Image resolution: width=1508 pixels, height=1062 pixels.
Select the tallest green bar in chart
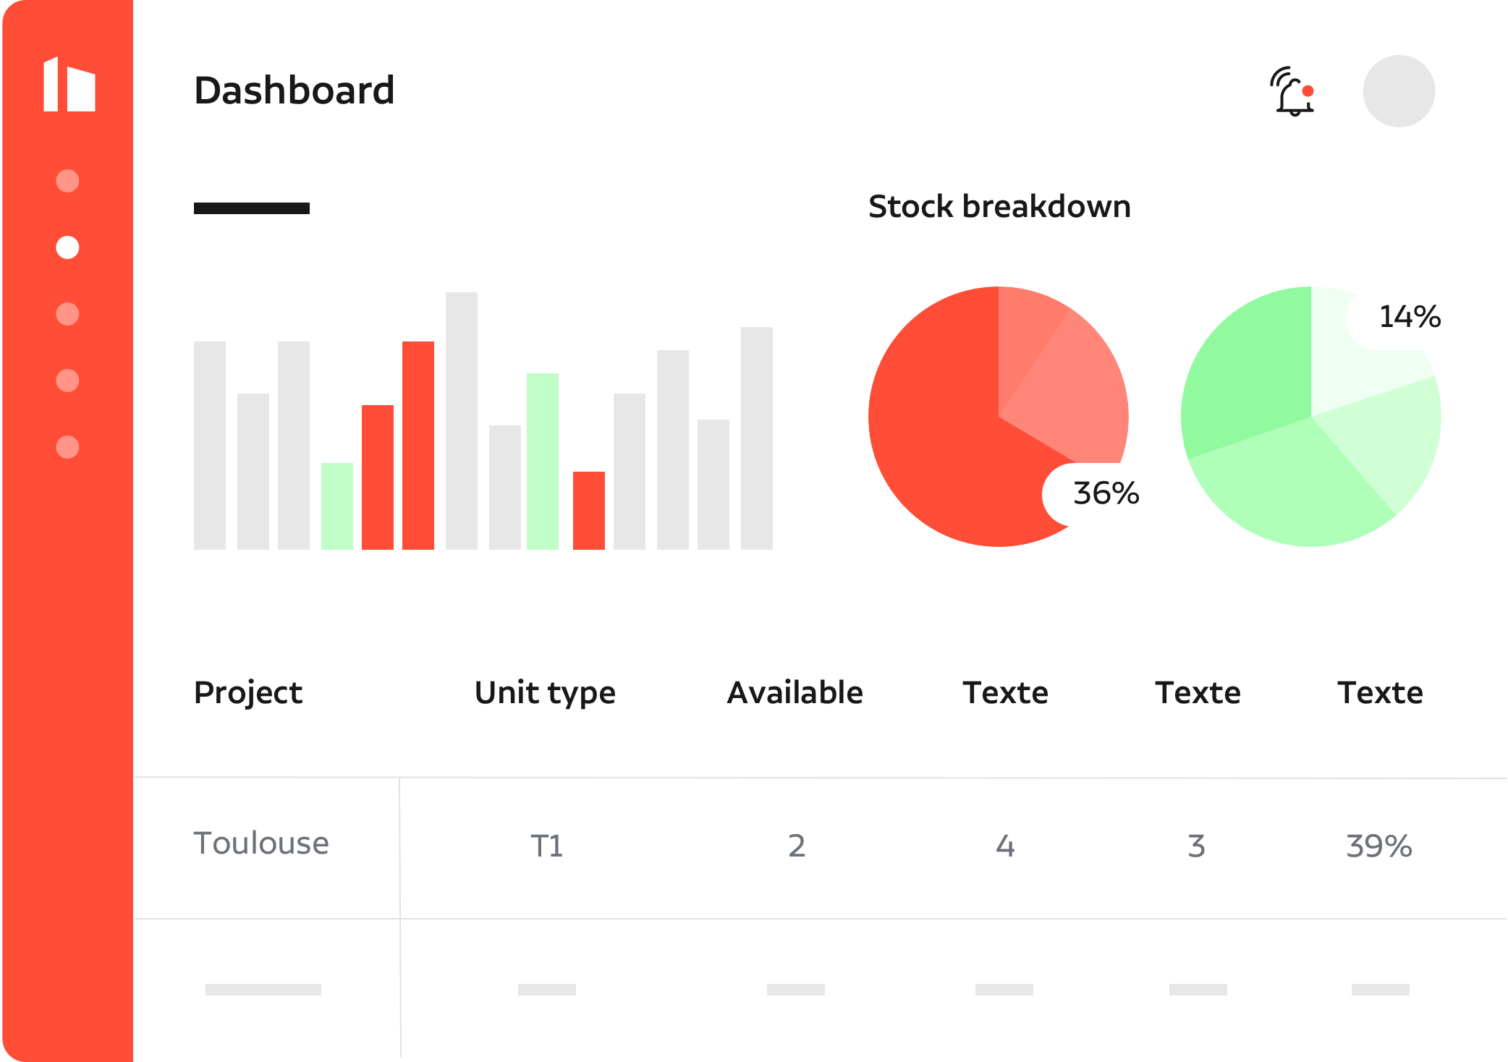pyautogui.click(x=543, y=462)
